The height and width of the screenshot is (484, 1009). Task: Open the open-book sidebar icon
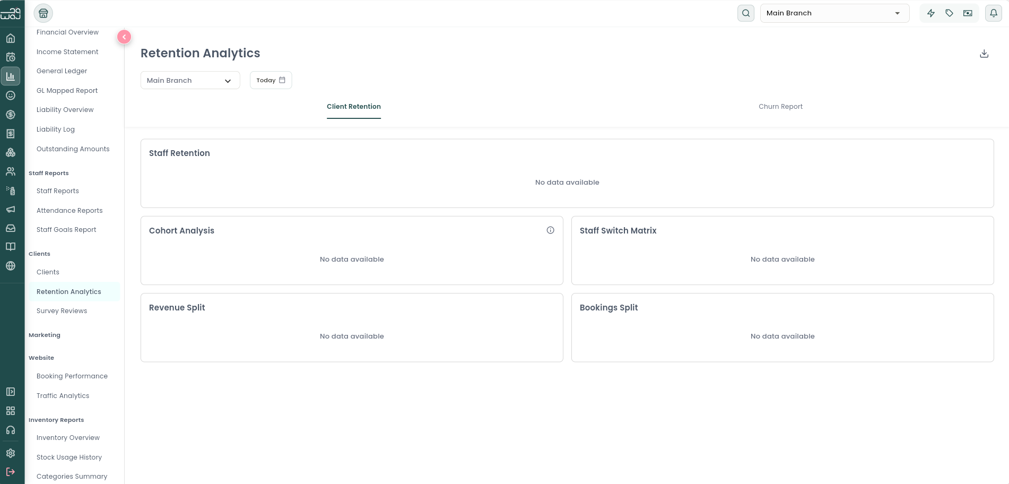coord(11,247)
